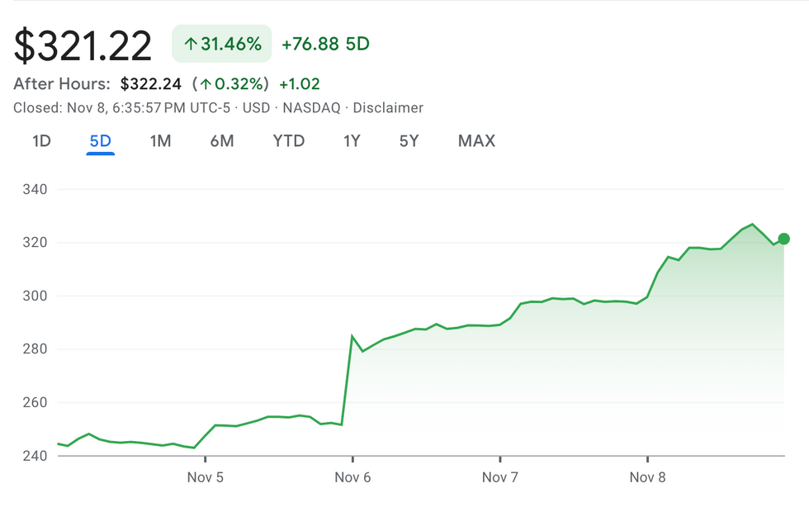Show the 1M price chart
This screenshot has width=809, height=512.
coord(160,141)
